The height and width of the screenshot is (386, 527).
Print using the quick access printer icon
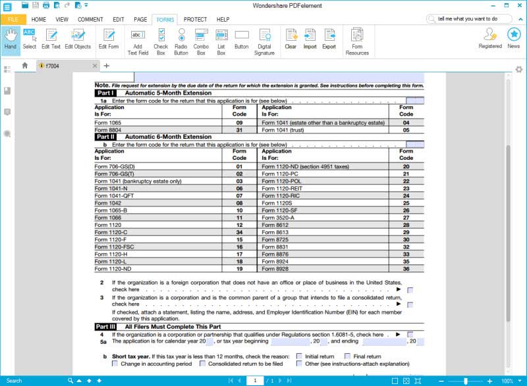tap(46, 5)
